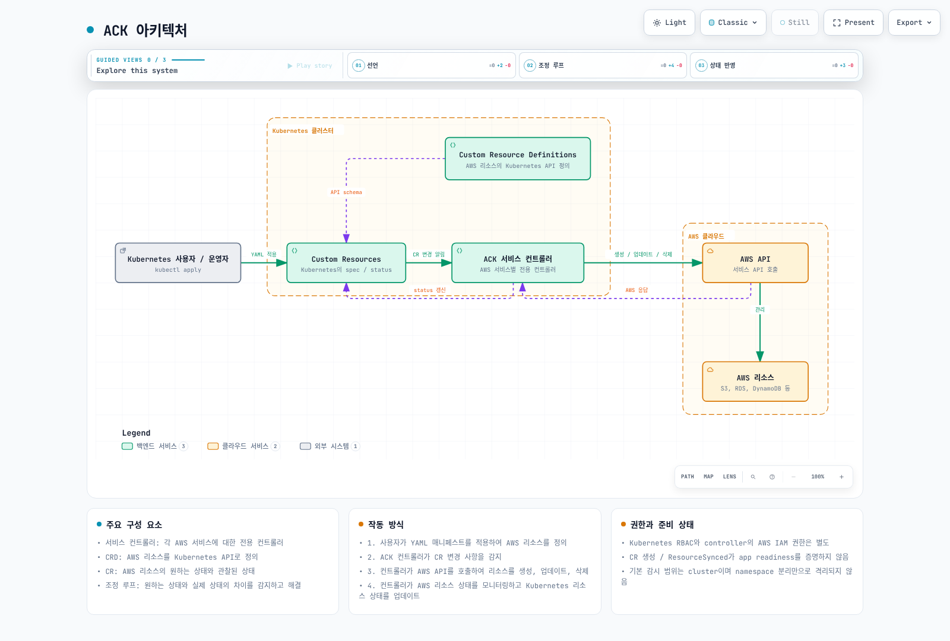The height and width of the screenshot is (641, 950).
Task: Click the code icon on Custom Resources node
Action: [294, 250]
